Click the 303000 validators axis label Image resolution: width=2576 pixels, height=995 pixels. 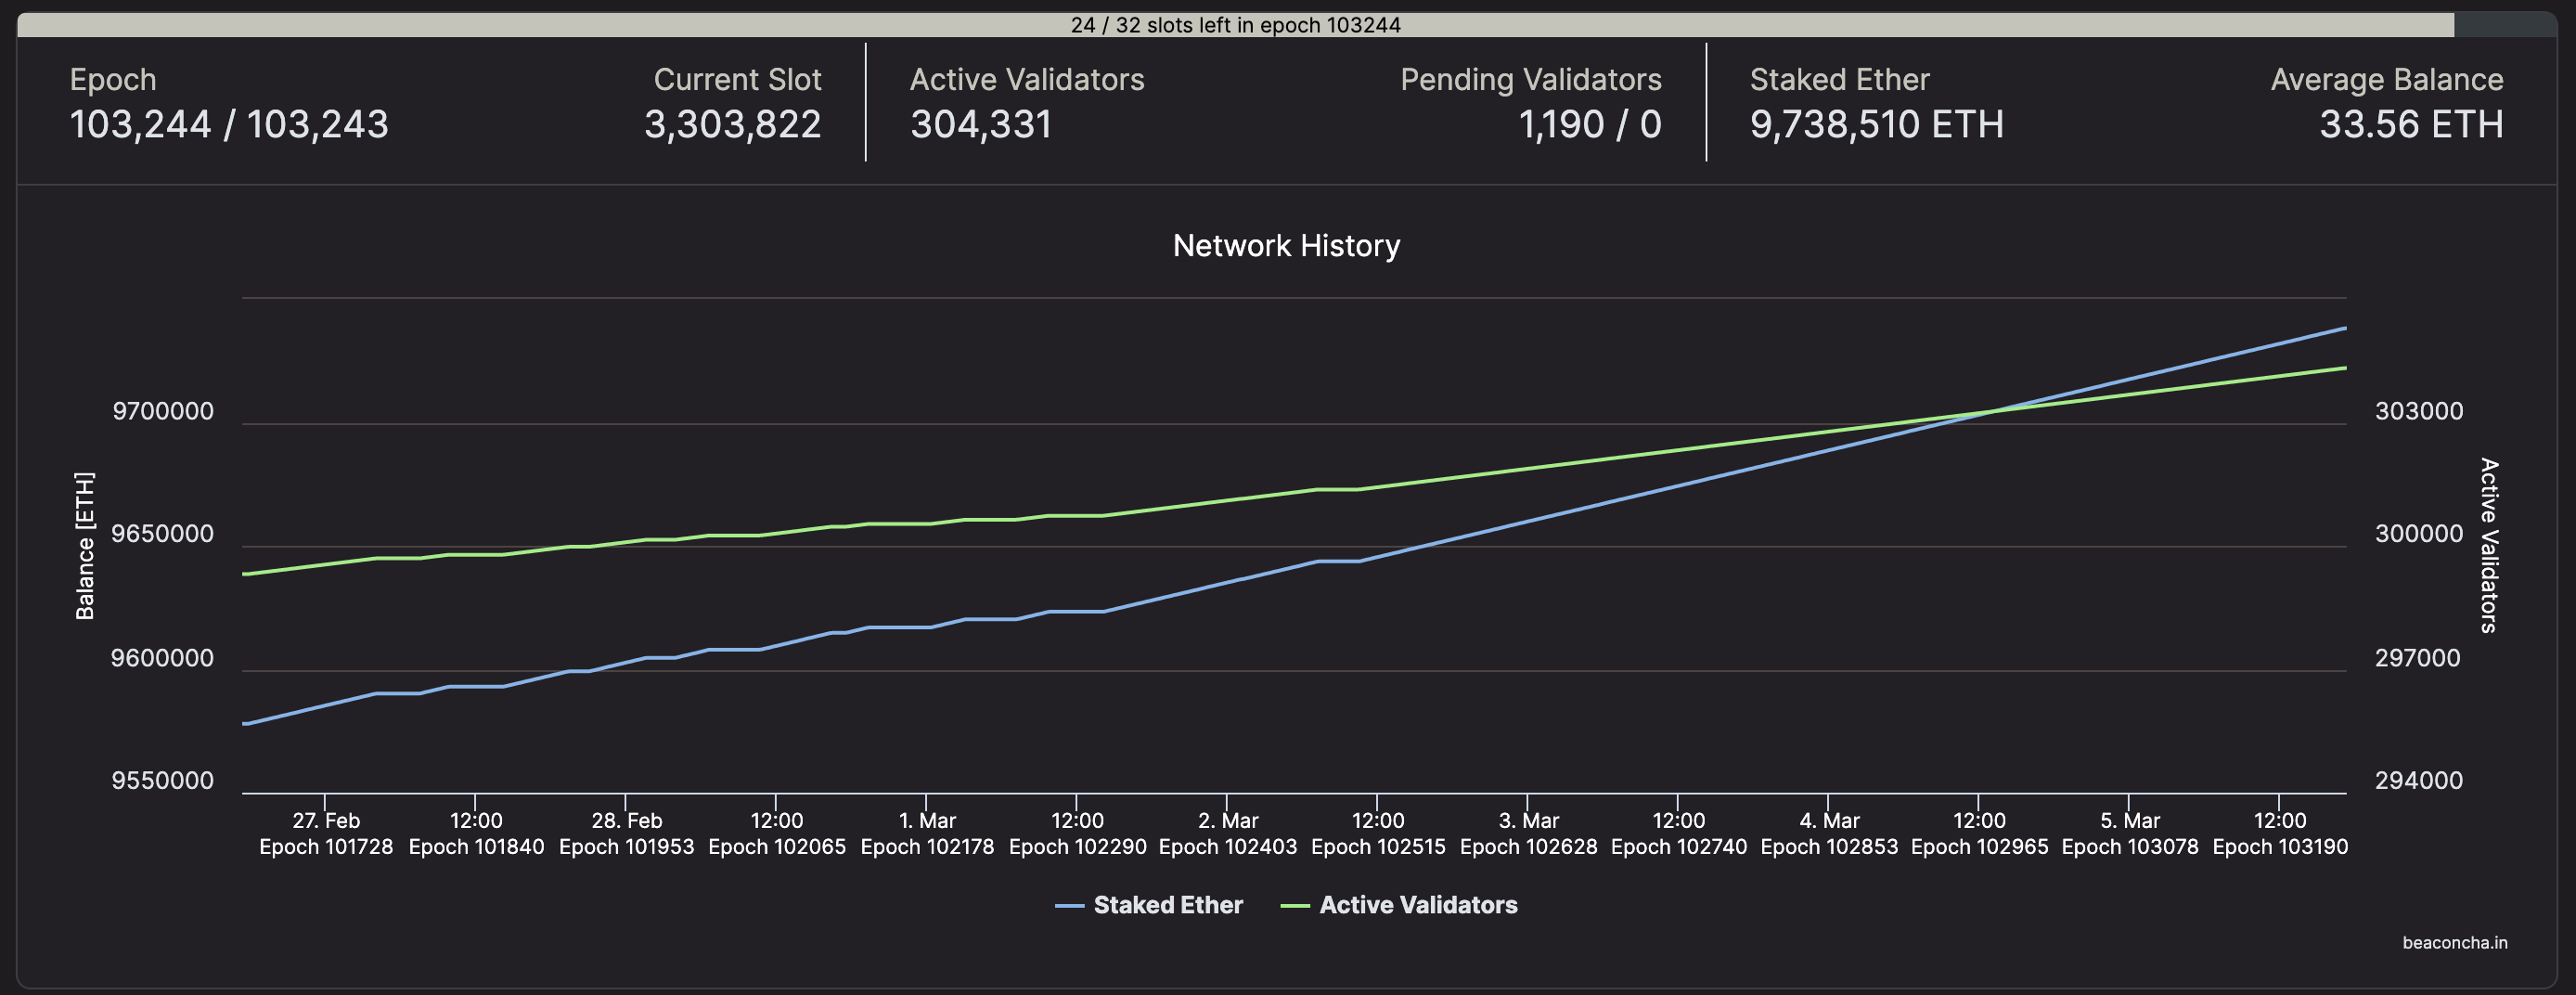[2418, 411]
